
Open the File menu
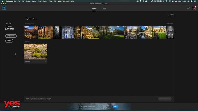point(19,1)
